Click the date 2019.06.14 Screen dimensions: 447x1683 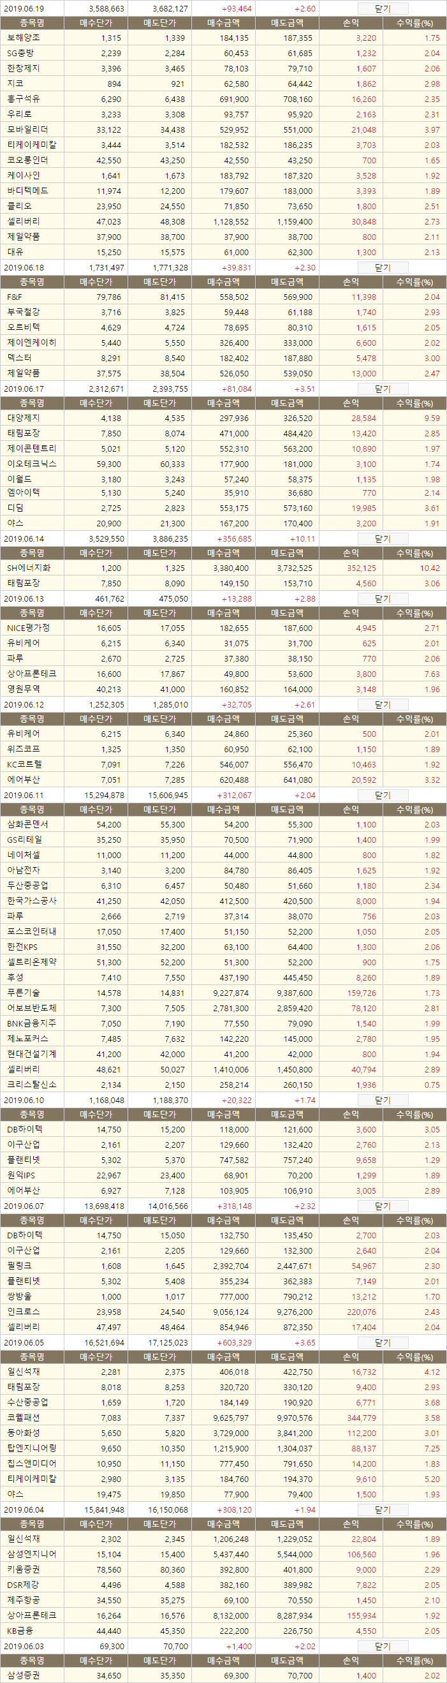click(x=24, y=539)
